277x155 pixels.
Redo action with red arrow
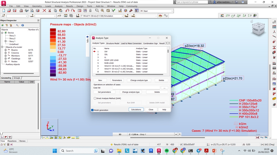click(73, 11)
